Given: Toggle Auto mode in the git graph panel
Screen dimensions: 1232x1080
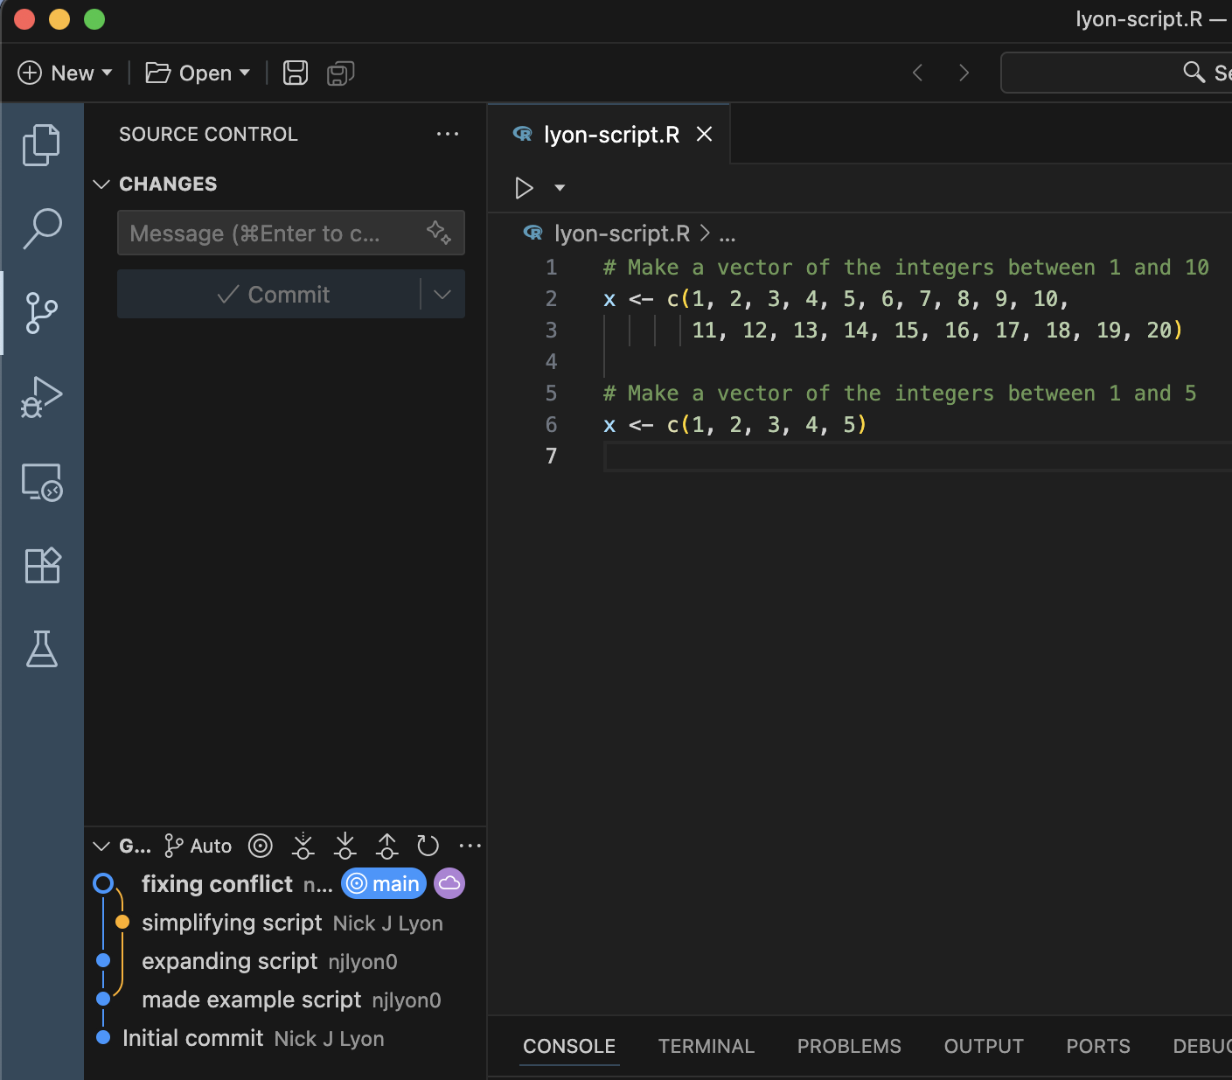Looking at the screenshot, I should (x=197, y=845).
